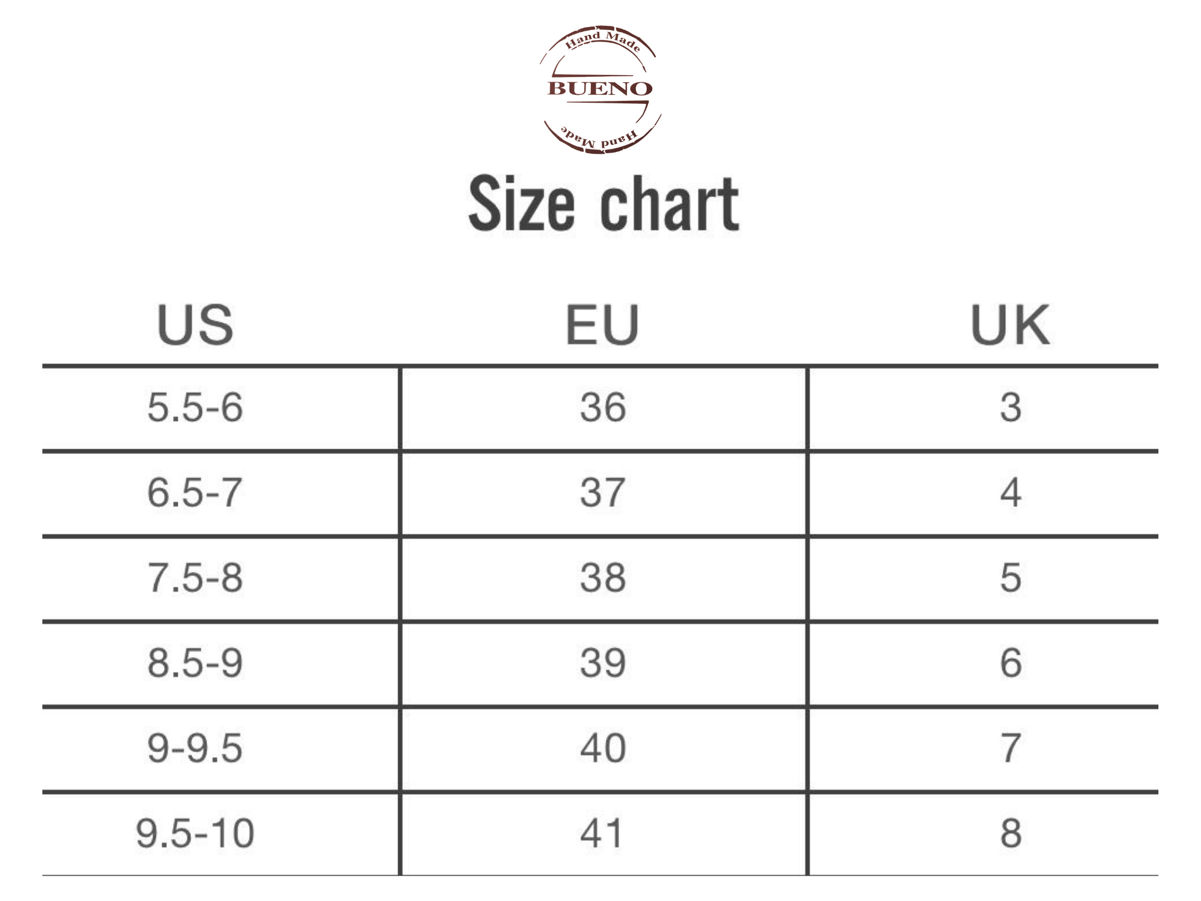Image resolution: width=1201 pixels, height=901 pixels.
Task: Choose UK size 6 cell
Action: coord(984,664)
